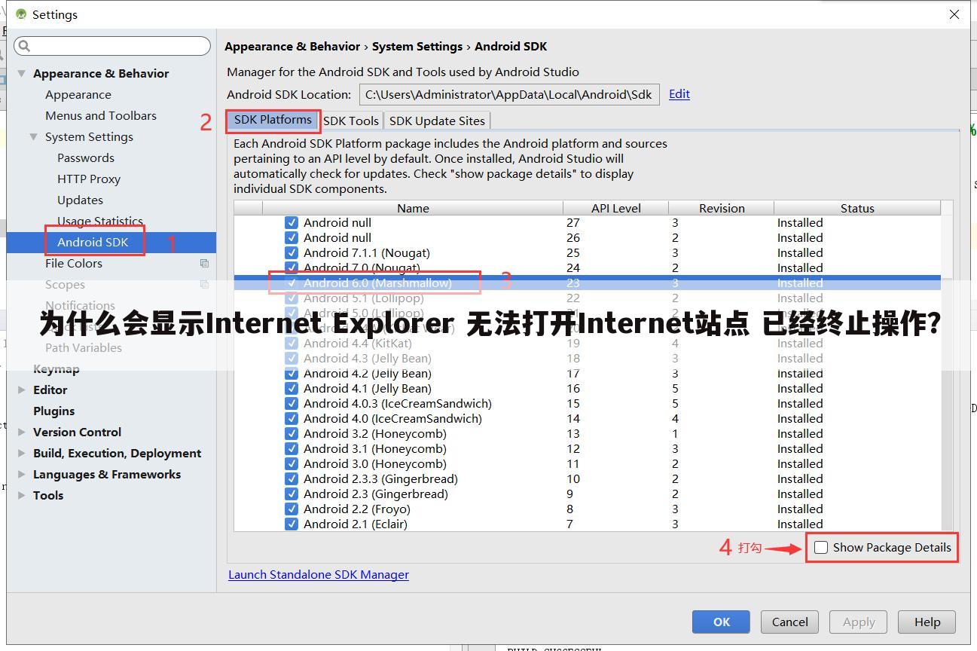The width and height of the screenshot is (977, 651).
Task: Click the Apply button
Action: pos(858,622)
